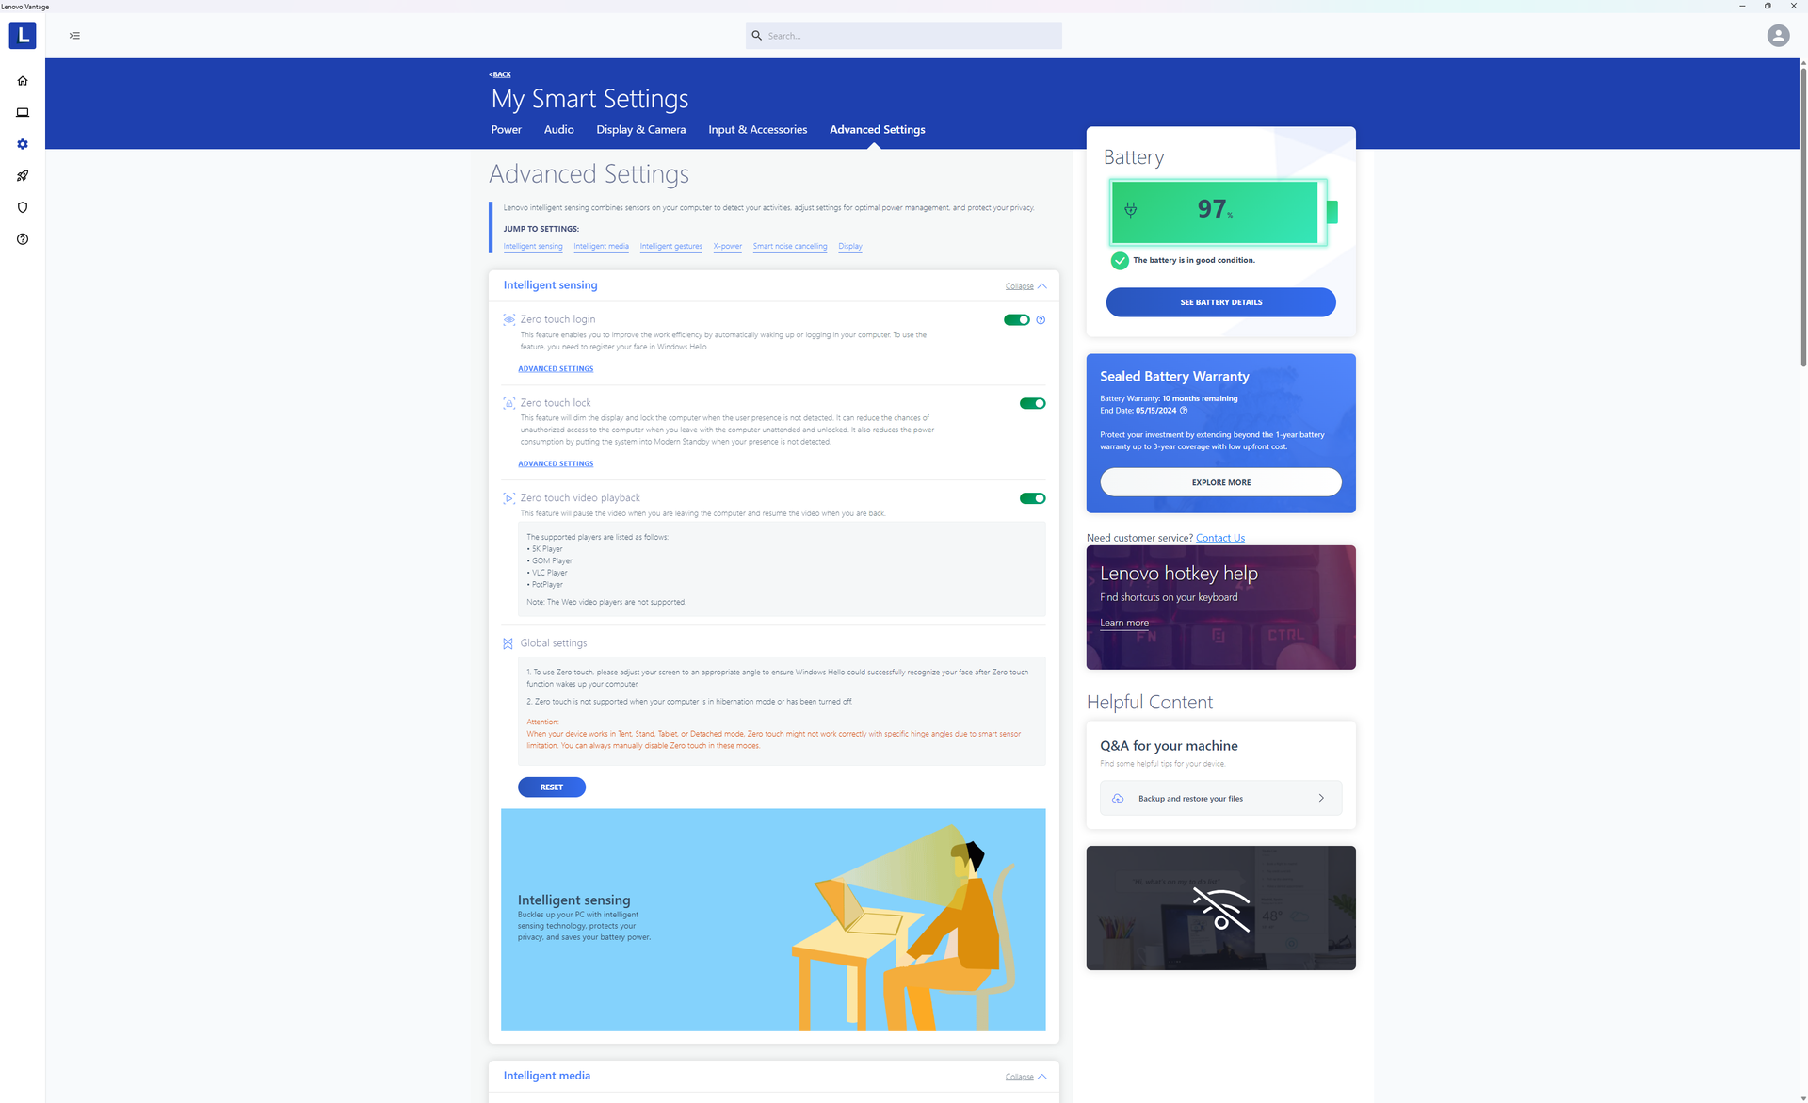
Task: Click the vertical page scrollbar
Action: pos(1803,217)
